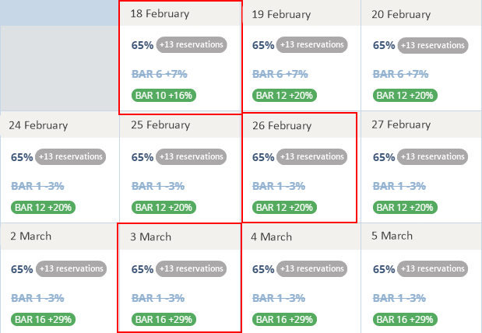This screenshot has height=333, width=482.
Task: Open the +13 reservations badge on 27 February
Action: pos(433,157)
